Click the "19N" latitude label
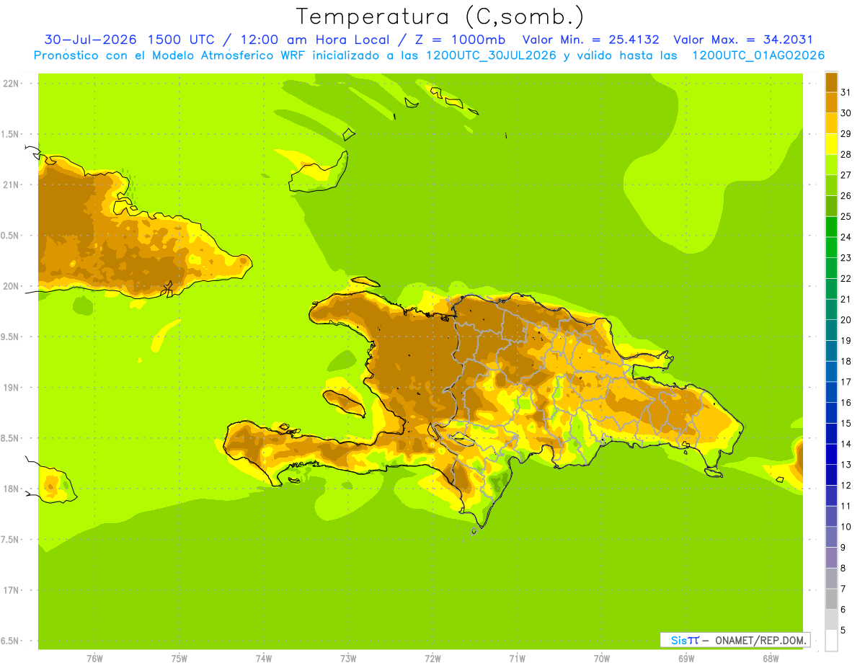This screenshot has height=668, width=865. click(12, 387)
